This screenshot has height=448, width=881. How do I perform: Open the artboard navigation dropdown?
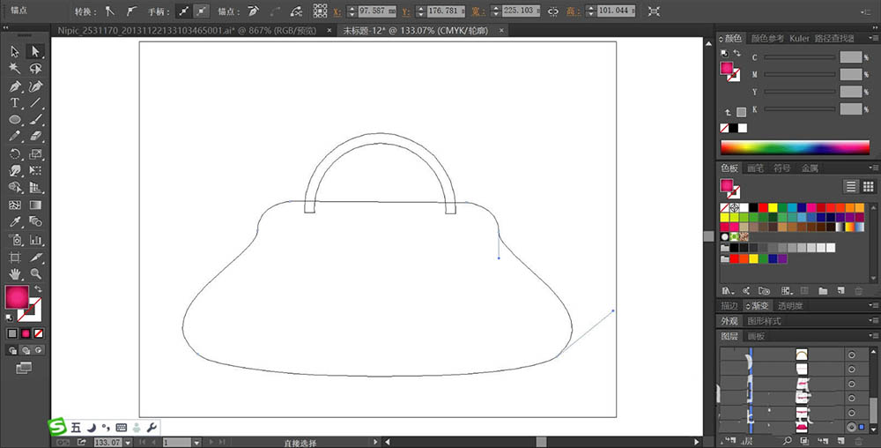point(196,443)
